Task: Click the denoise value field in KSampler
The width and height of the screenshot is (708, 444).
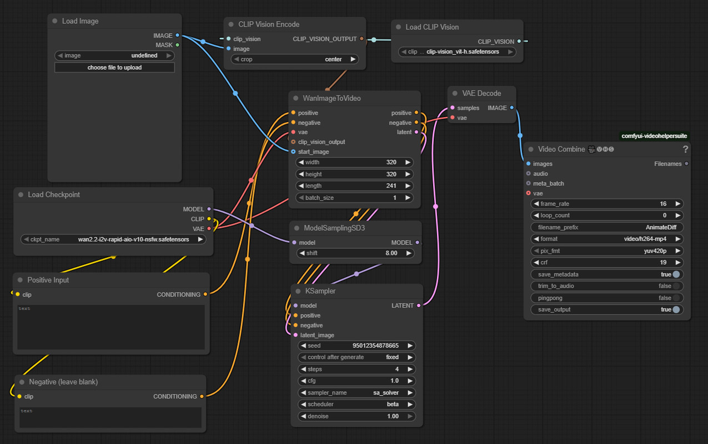Action: (x=356, y=416)
